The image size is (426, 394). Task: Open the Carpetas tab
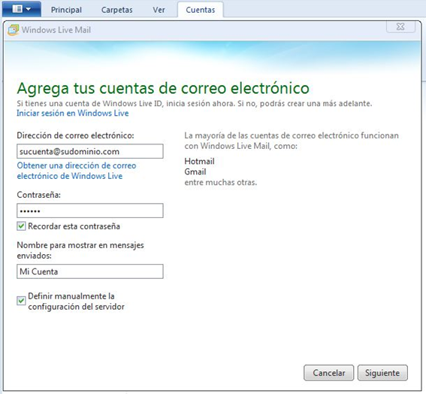(116, 10)
